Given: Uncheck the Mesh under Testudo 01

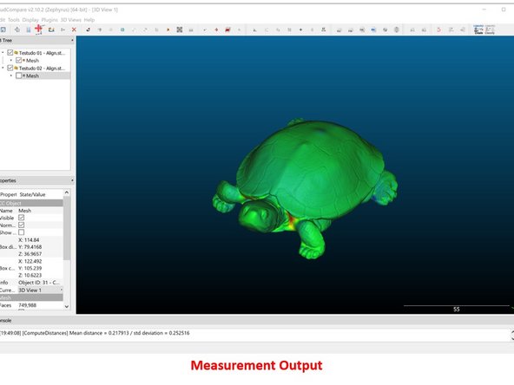Looking at the screenshot, I should pyautogui.click(x=19, y=60).
